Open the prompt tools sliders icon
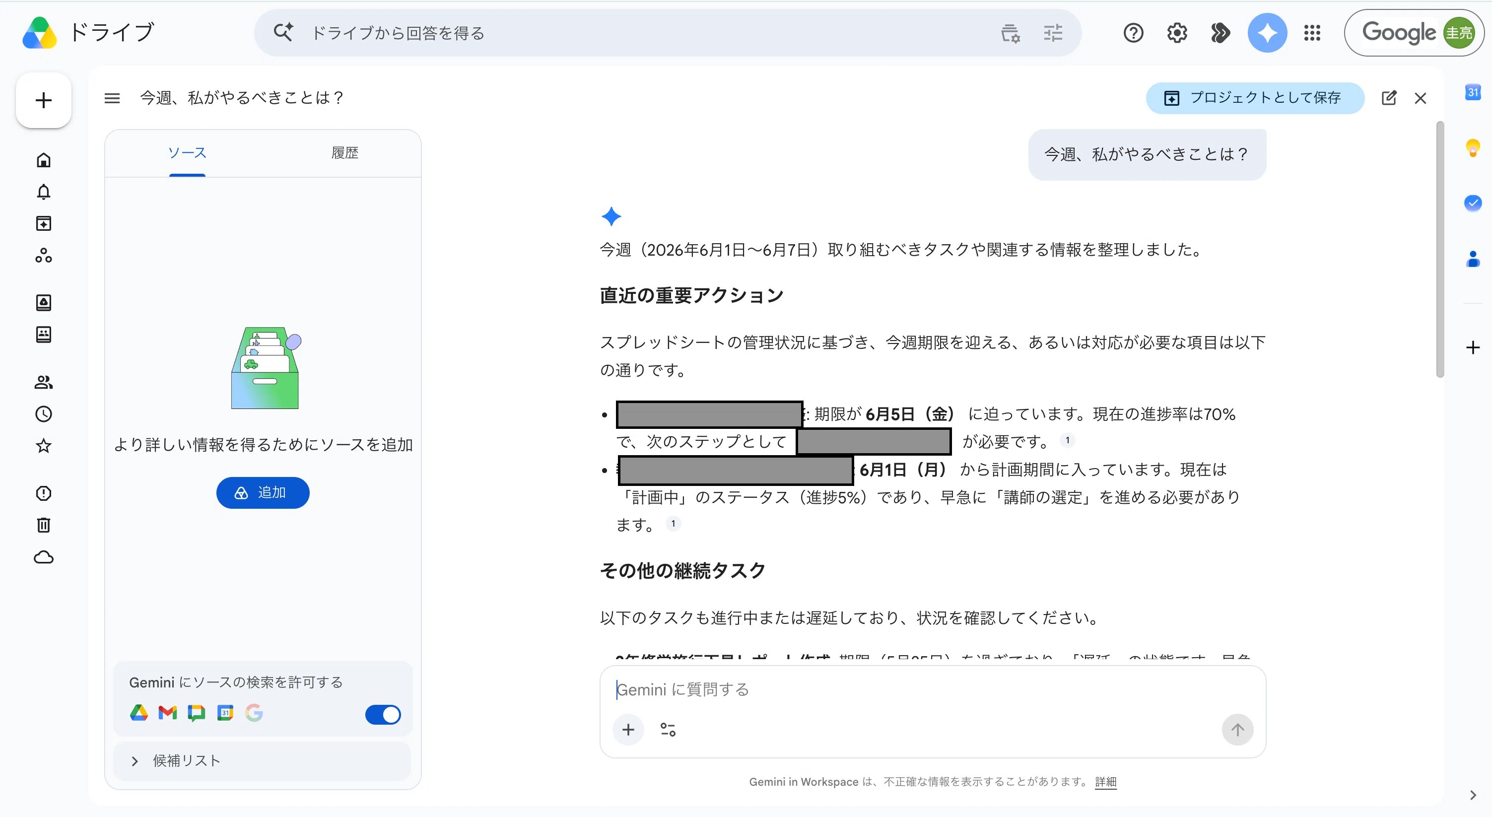1492x817 pixels. click(668, 730)
